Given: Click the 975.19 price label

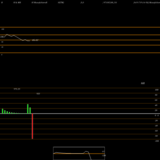Looking at the screenshot, I should 17,89.
